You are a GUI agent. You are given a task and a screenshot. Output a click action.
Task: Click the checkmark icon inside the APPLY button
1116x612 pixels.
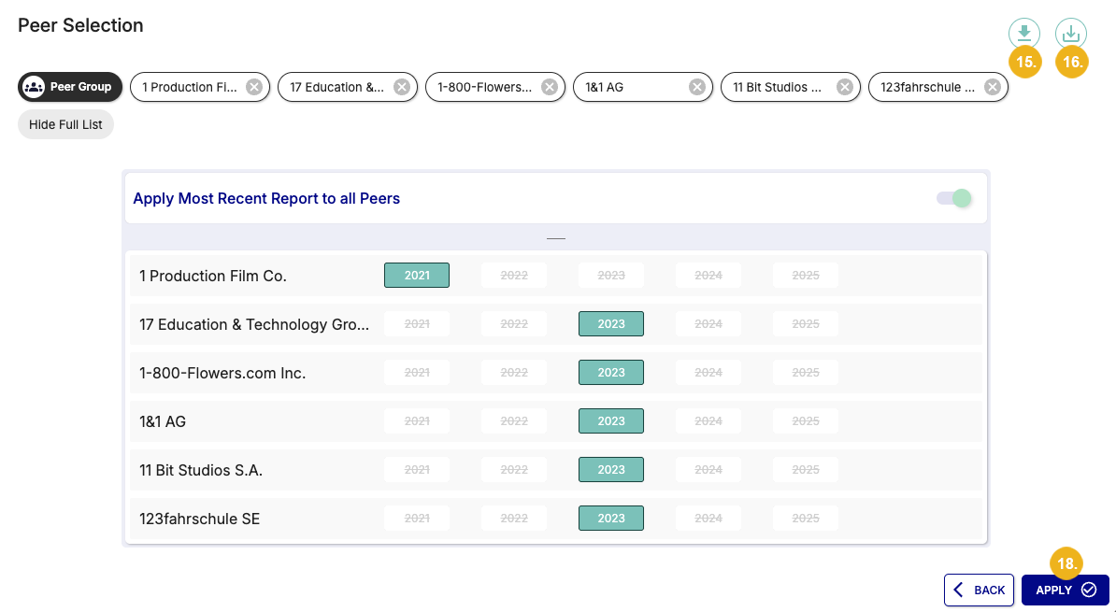(1090, 590)
